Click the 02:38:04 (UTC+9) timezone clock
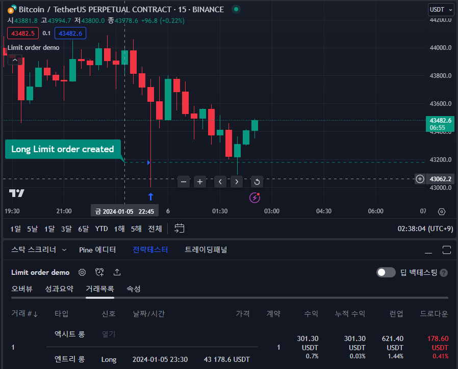This screenshot has height=369, width=458. coord(425,229)
